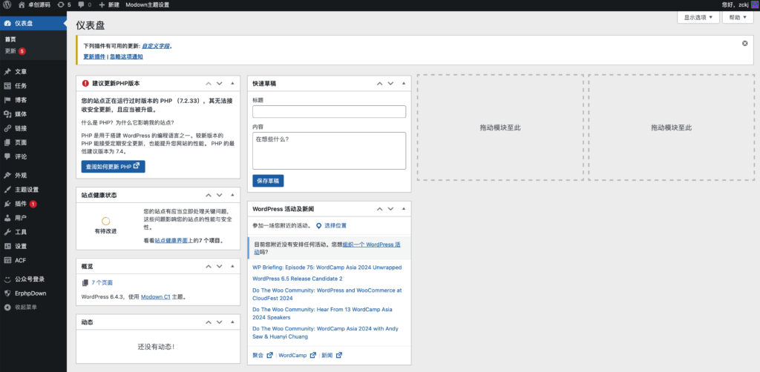Click the 查阅如何更新 PHP button
The height and width of the screenshot is (372, 760).
(x=113, y=167)
